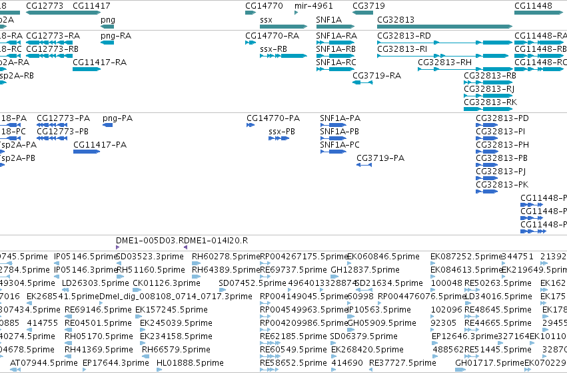This screenshot has height=373, width=567.
Task: Click the CG3719 gene label
Action: tap(368, 6)
